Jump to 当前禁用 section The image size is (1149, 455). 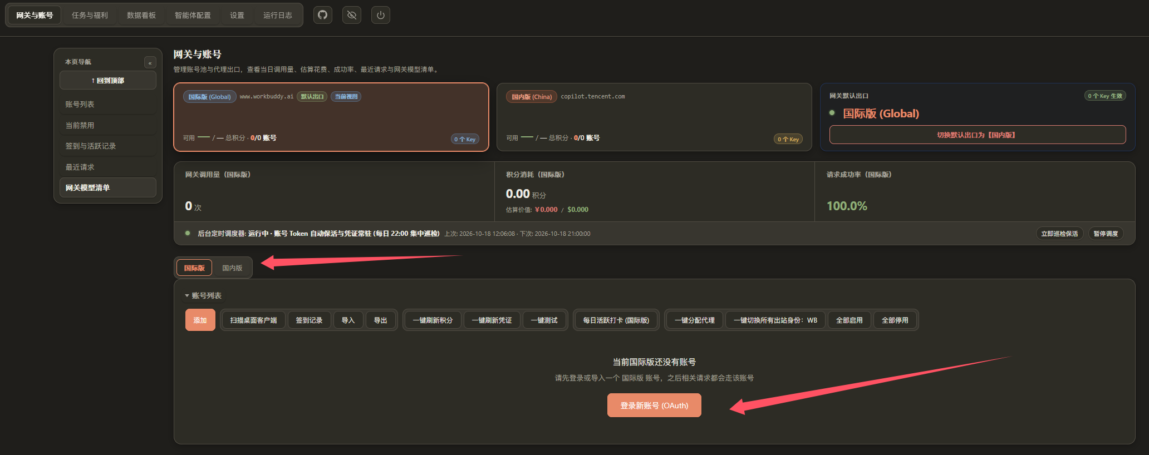point(108,126)
